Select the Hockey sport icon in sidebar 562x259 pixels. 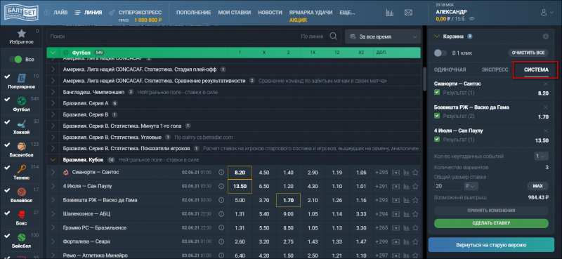[22, 124]
